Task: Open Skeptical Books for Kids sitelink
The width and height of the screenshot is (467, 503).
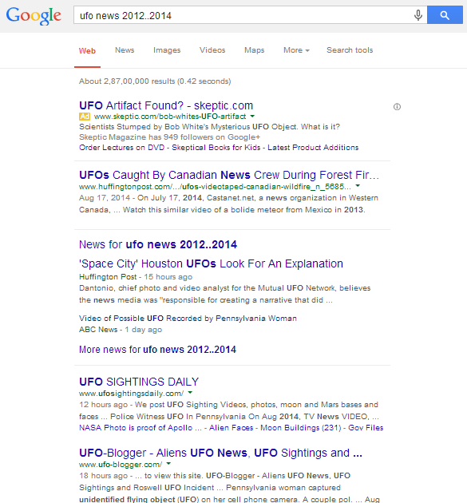Action: (x=216, y=148)
